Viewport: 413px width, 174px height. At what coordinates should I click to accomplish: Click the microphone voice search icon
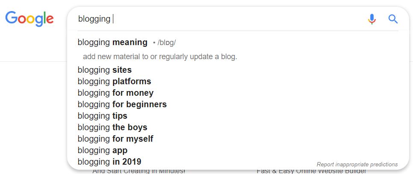[372, 19]
